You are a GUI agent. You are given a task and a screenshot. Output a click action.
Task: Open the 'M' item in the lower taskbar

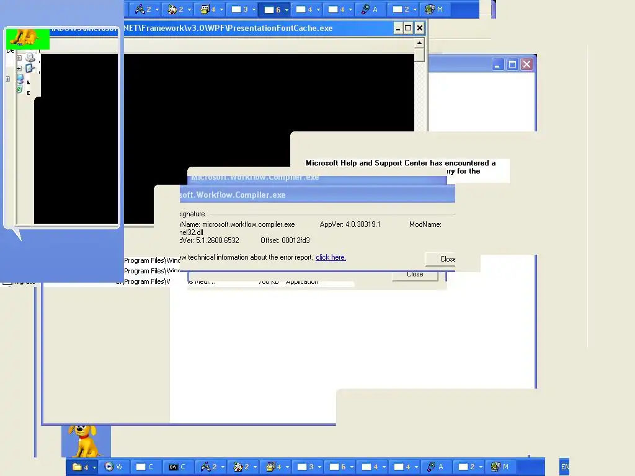click(x=500, y=467)
